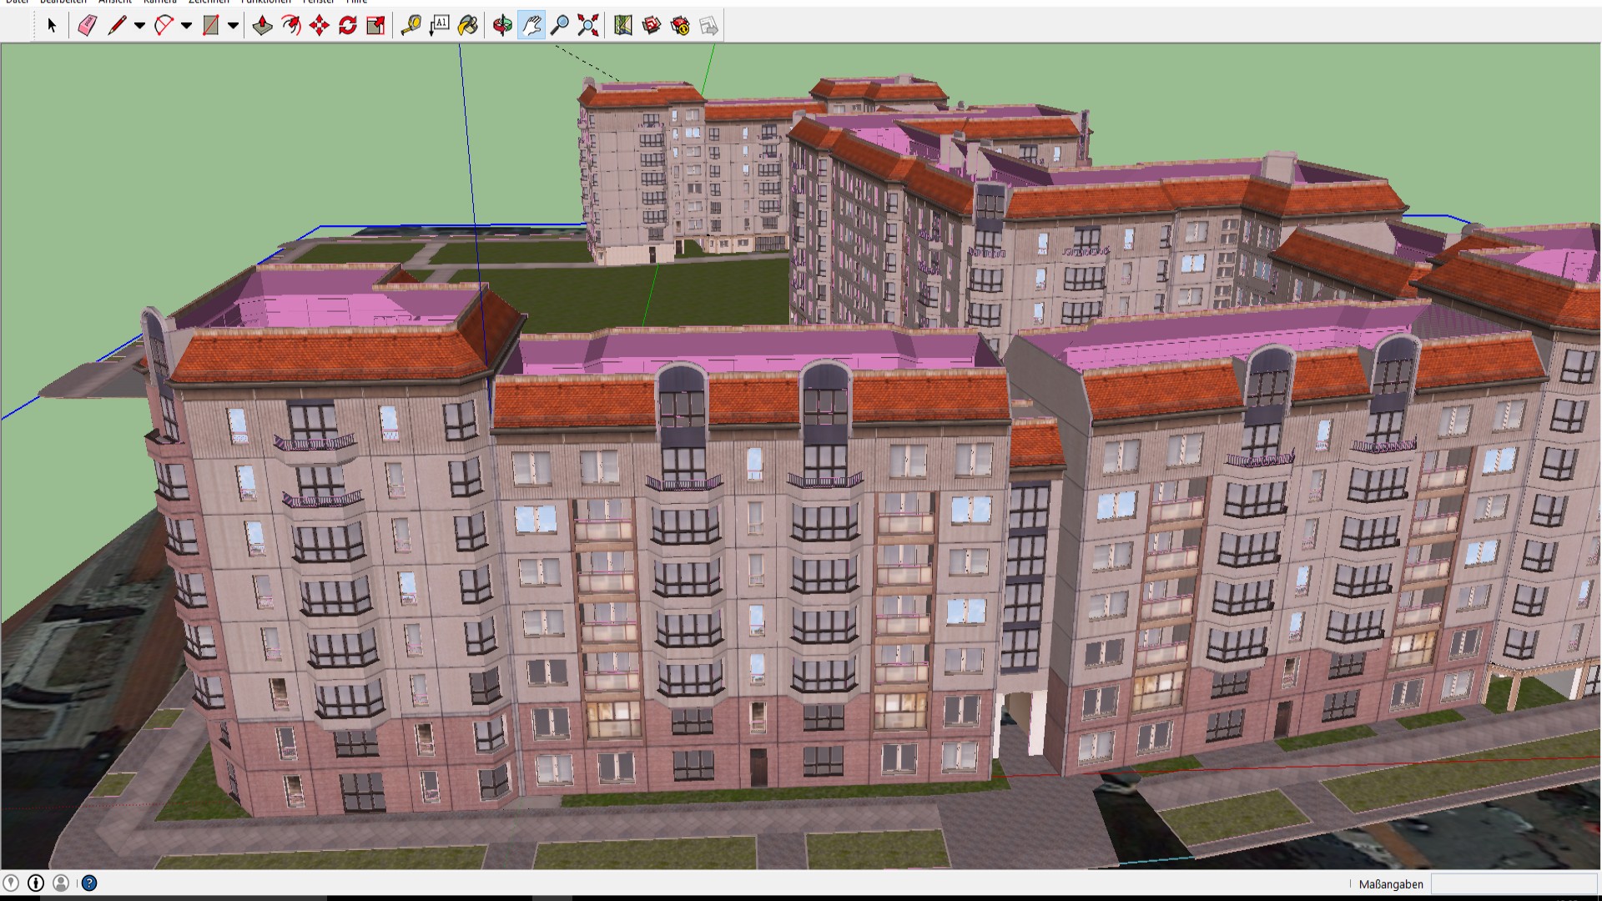Select the Move tool with red arrows
Screen dimensions: 1602x901
(319, 26)
